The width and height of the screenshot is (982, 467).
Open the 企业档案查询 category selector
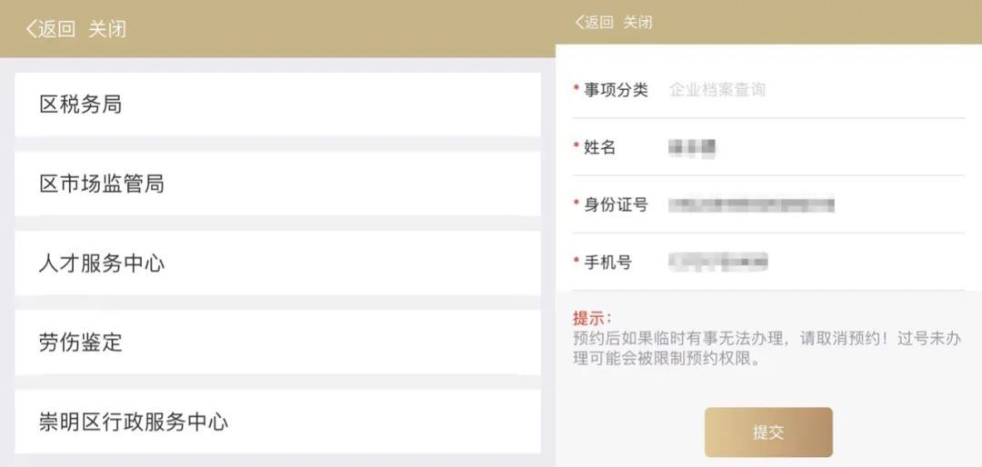(717, 89)
